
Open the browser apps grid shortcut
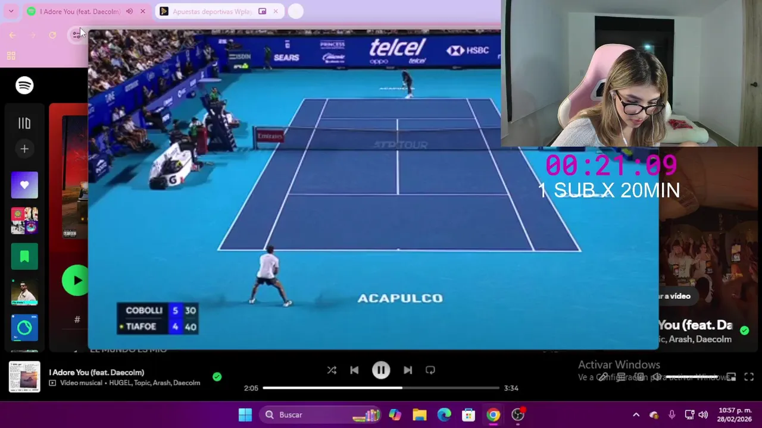(11, 56)
